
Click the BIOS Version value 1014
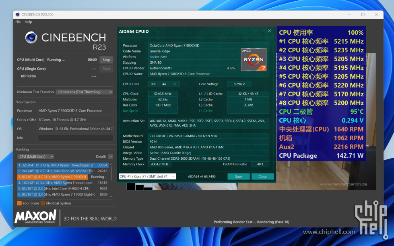pyautogui.click(x=208, y=142)
